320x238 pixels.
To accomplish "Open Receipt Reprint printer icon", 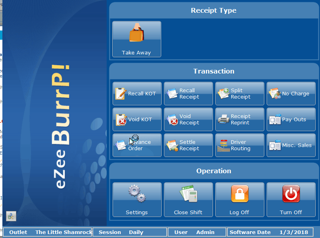I will click(223, 120).
